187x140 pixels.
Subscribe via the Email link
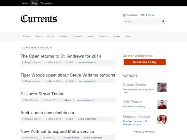[x=151, y=15]
